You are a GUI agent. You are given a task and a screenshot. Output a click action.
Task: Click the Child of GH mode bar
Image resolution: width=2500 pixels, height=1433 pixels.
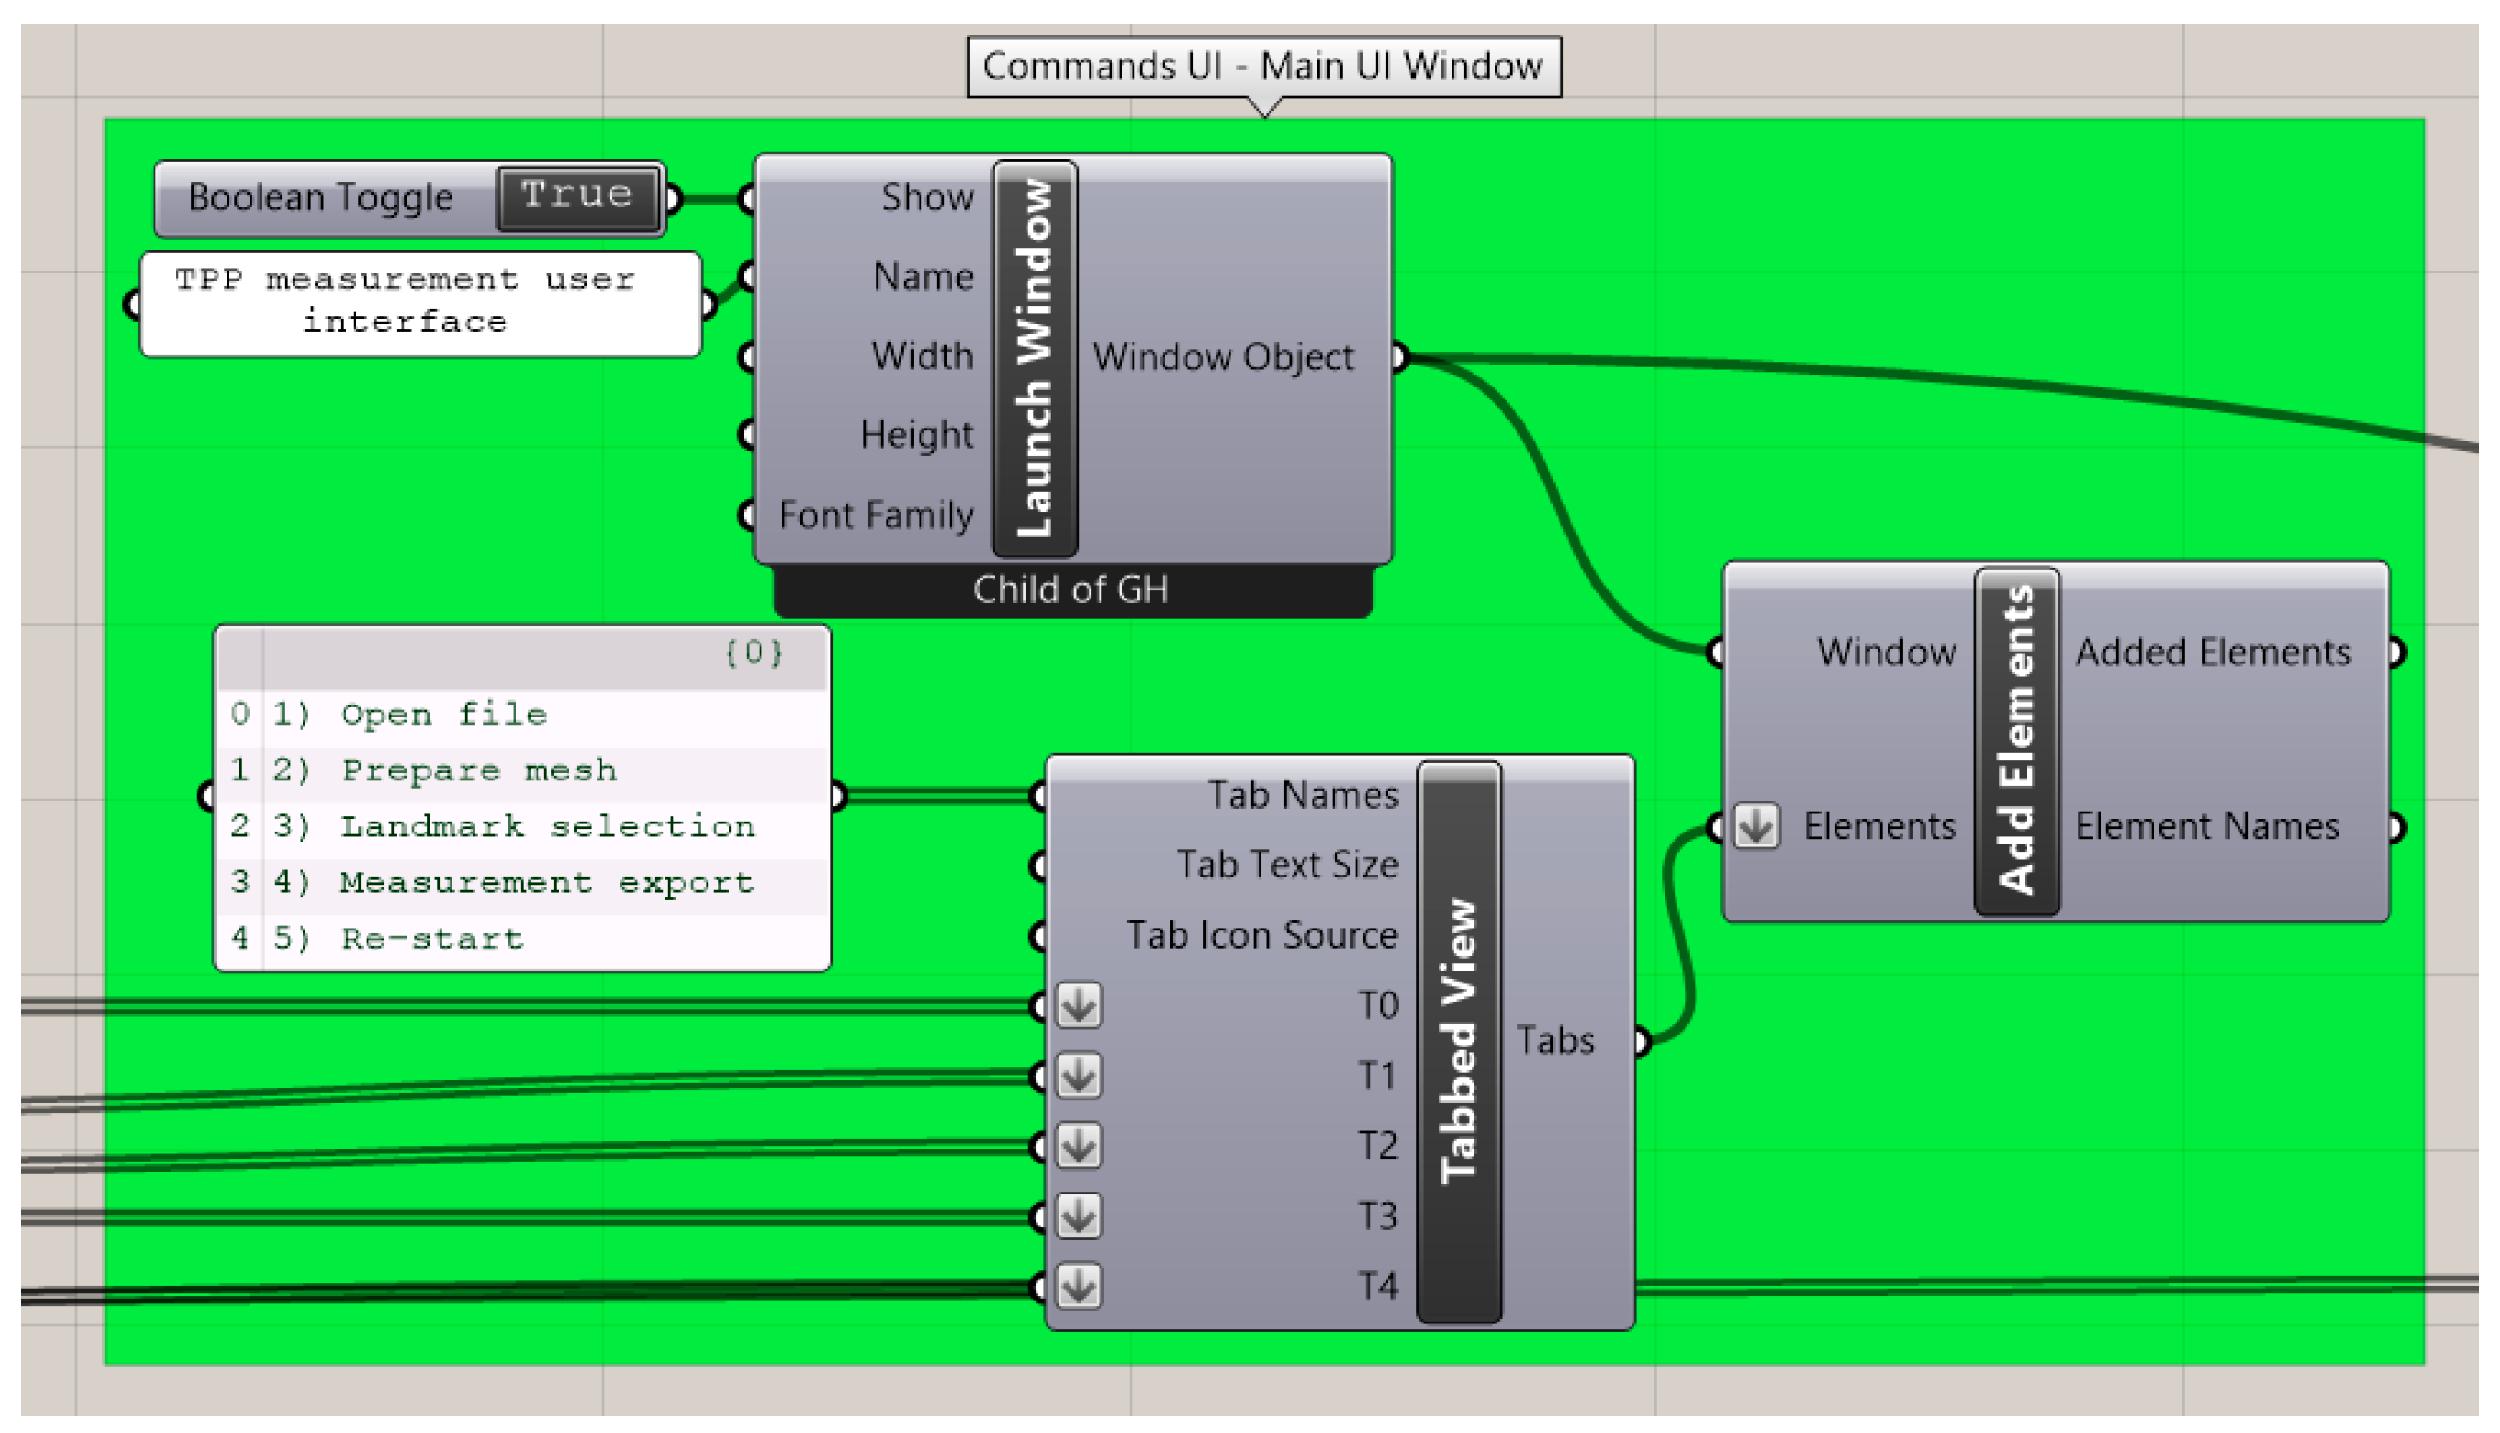click(1072, 589)
